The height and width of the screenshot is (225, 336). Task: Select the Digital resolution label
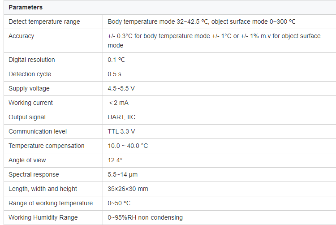tap(32, 60)
